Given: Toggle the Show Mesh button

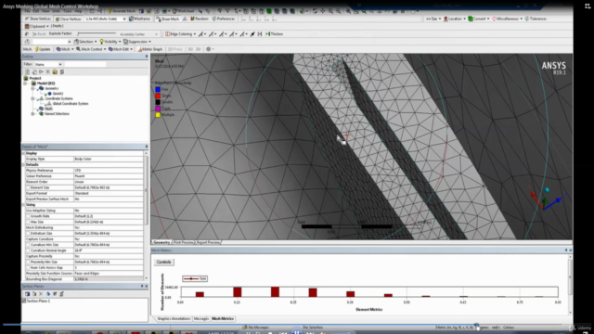Looking at the screenshot, I should coord(168,19).
